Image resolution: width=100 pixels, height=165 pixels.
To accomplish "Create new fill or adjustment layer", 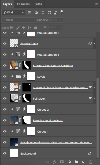I will pyautogui.click(x=69, y=162).
